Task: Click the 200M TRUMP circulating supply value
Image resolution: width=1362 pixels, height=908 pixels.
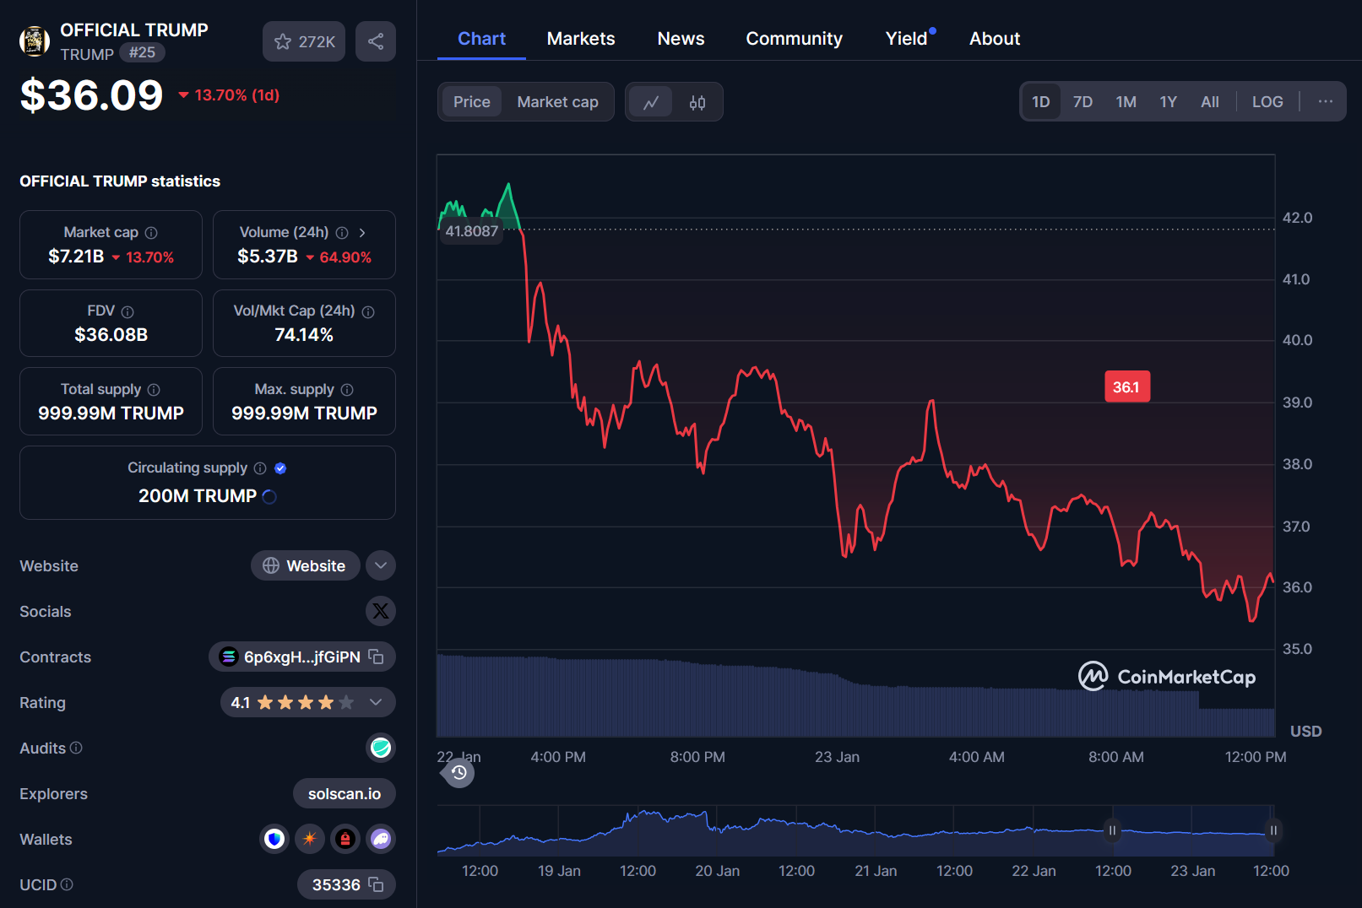Action: [x=197, y=496]
